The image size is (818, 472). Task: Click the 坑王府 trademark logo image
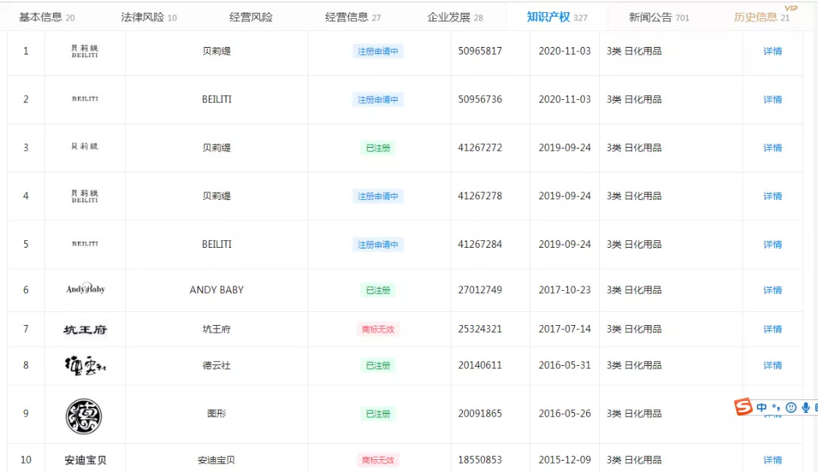pyautogui.click(x=85, y=330)
